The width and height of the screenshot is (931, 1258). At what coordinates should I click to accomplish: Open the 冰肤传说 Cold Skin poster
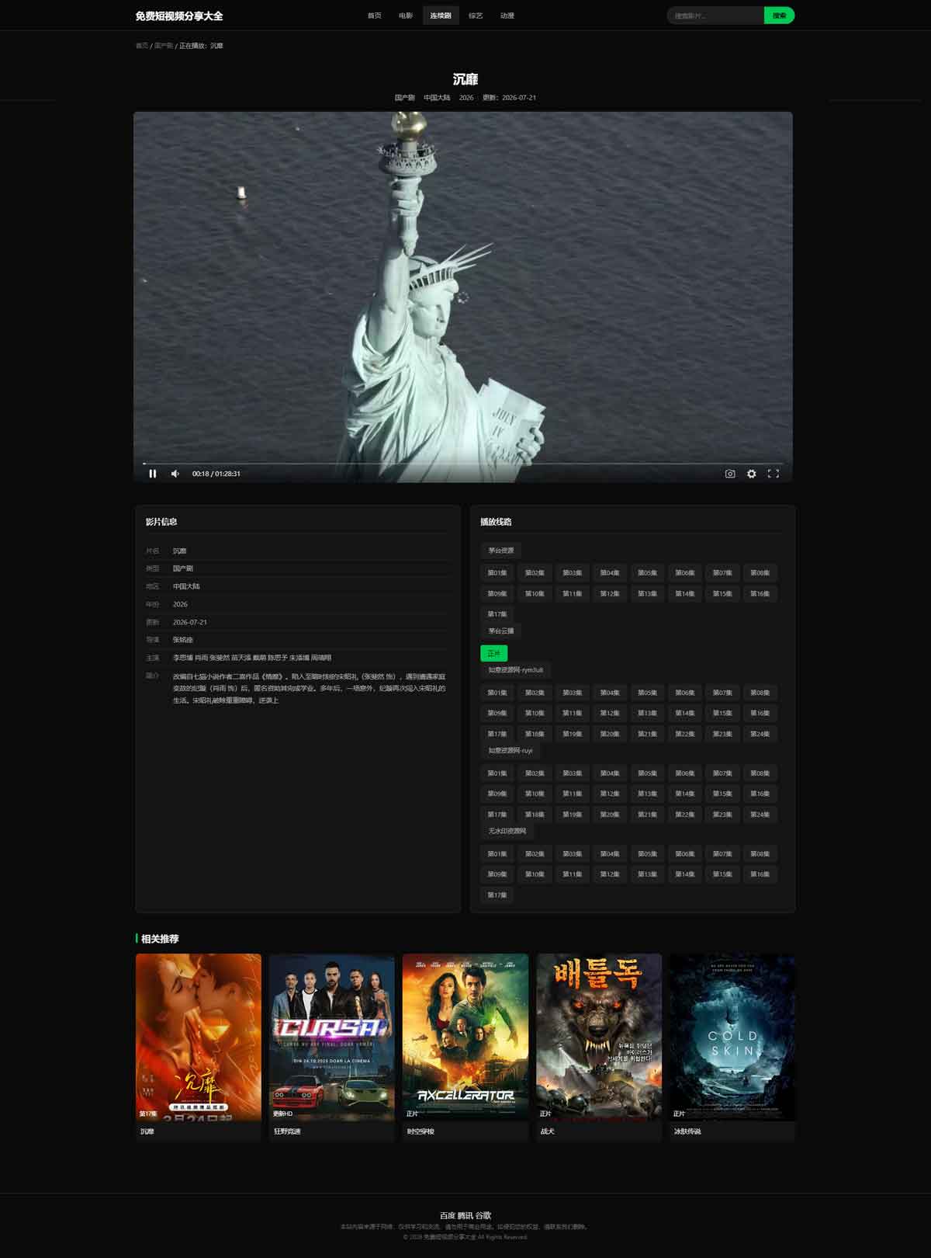click(x=732, y=1037)
